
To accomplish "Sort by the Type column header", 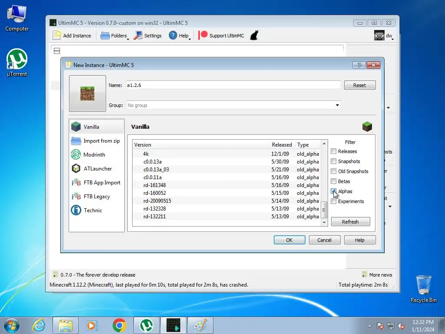I will [x=308, y=144].
